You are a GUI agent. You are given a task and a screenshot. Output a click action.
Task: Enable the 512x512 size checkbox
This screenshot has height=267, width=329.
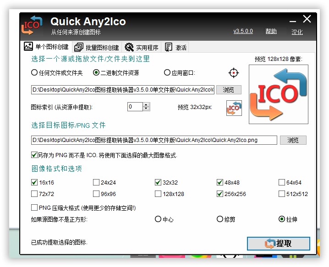point(282,194)
